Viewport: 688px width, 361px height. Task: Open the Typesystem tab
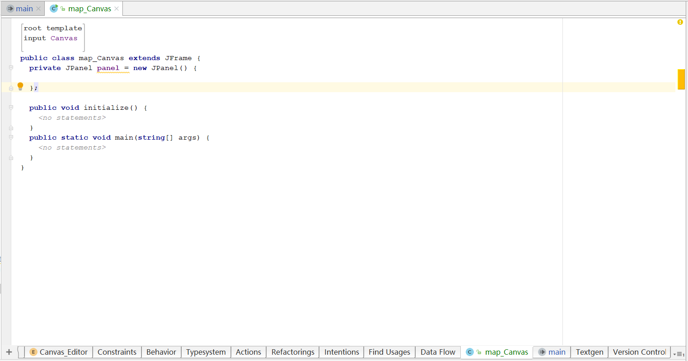(206, 352)
